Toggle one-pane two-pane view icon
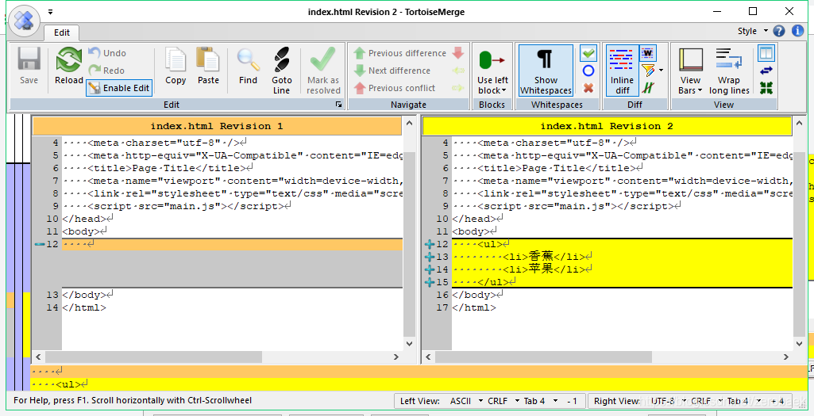814x416 pixels. 766,53
